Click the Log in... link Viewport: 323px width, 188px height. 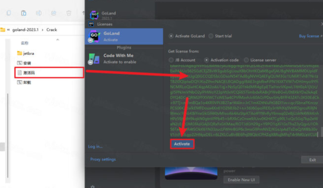[x=95, y=146]
